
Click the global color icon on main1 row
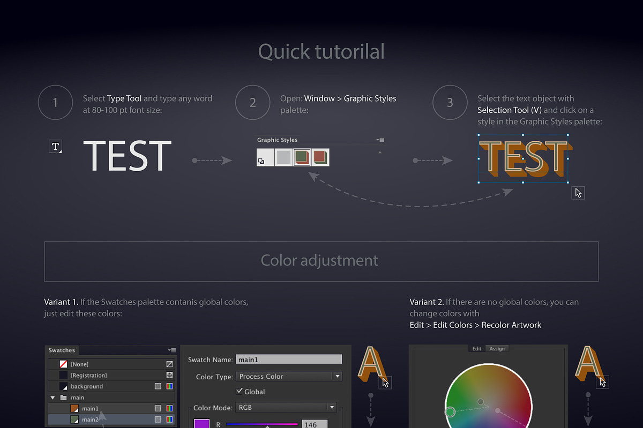coord(158,409)
